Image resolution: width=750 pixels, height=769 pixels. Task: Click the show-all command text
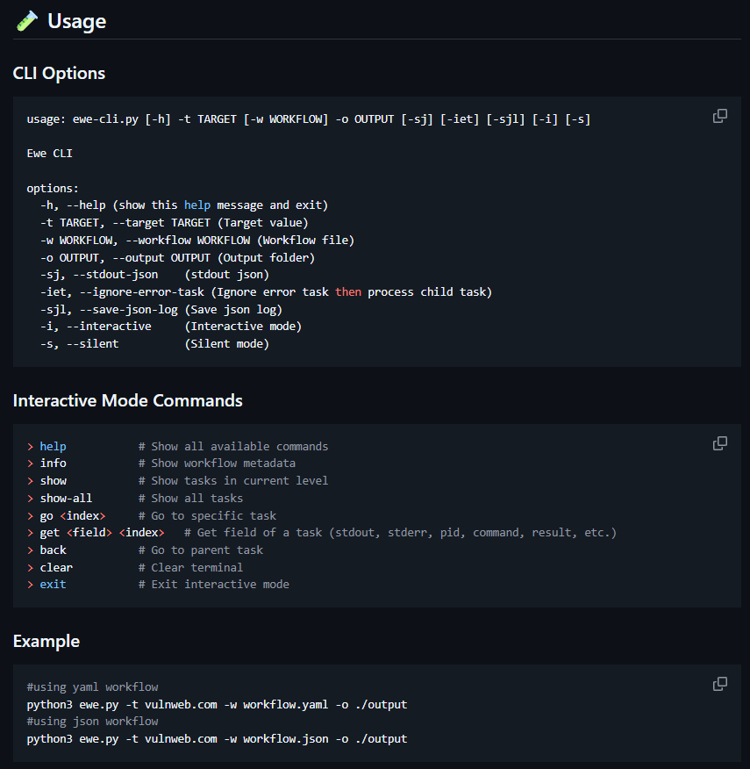click(66, 499)
